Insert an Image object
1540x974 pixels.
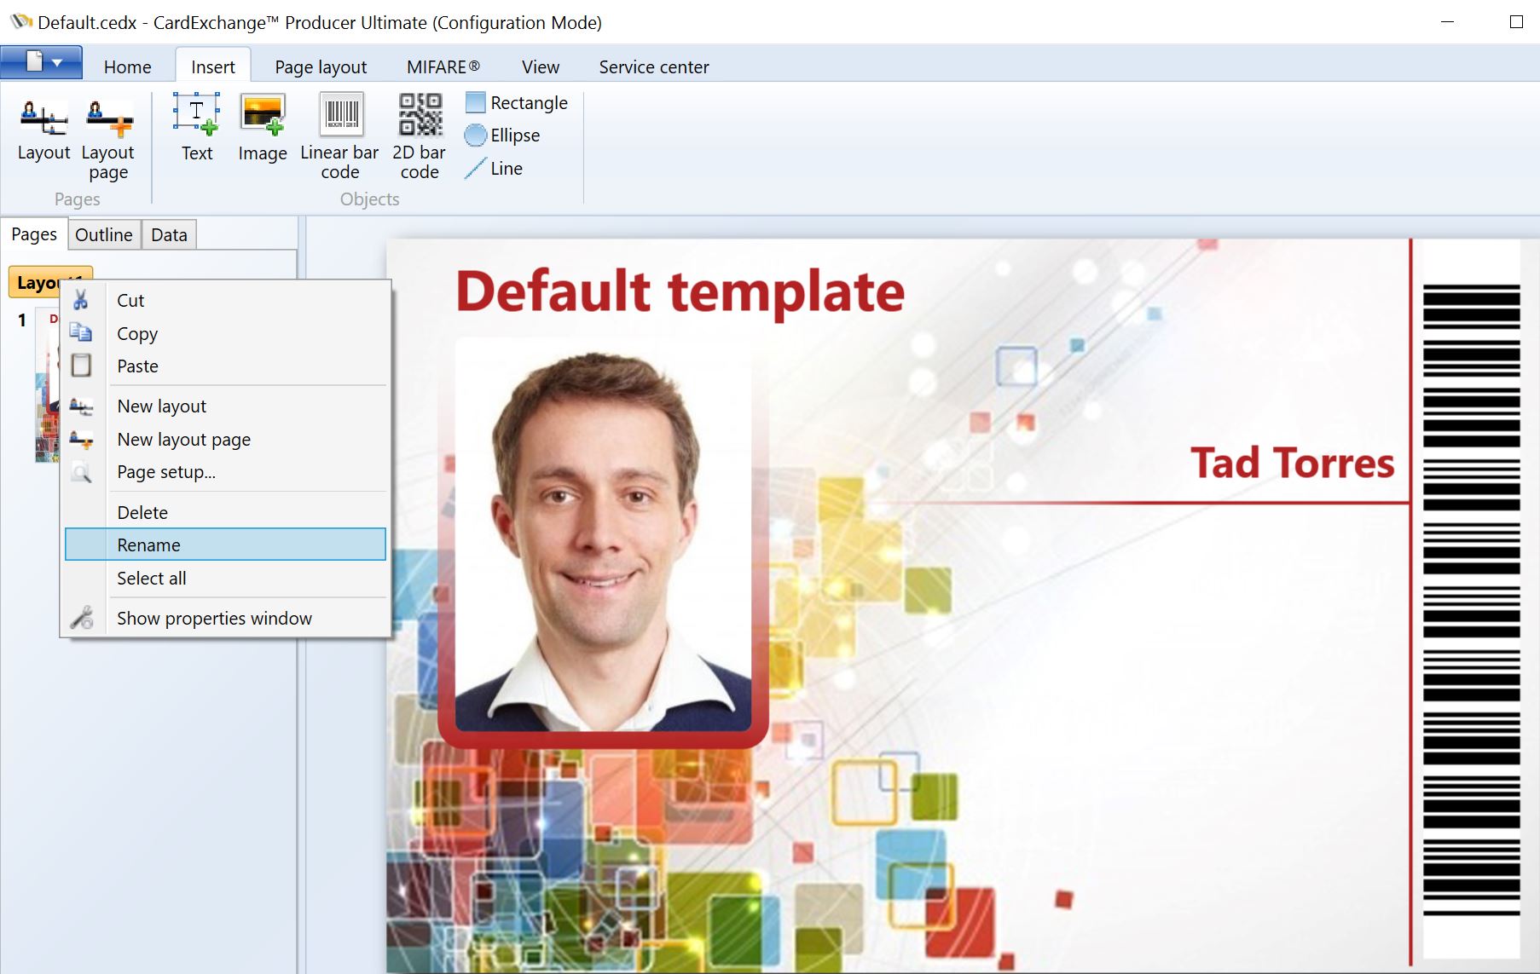(263, 129)
